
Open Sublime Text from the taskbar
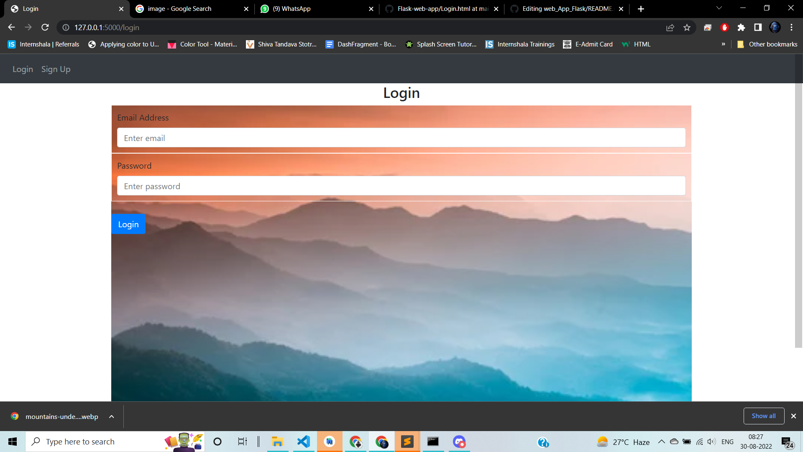pyautogui.click(x=407, y=442)
